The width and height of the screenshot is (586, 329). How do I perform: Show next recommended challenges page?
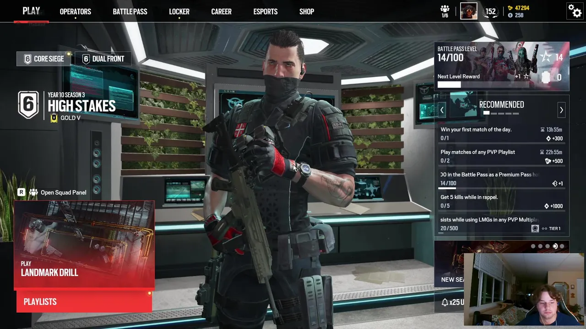pyautogui.click(x=561, y=110)
